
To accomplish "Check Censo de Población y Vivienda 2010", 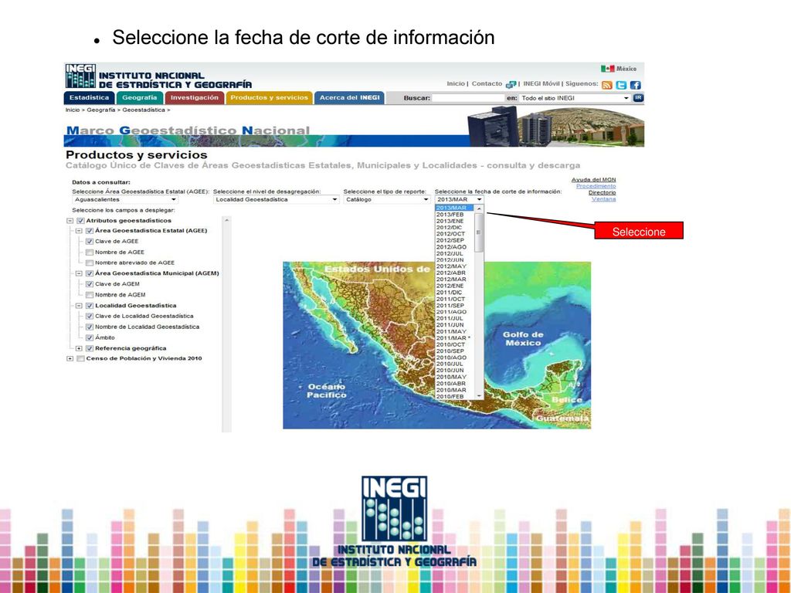I will [80, 358].
